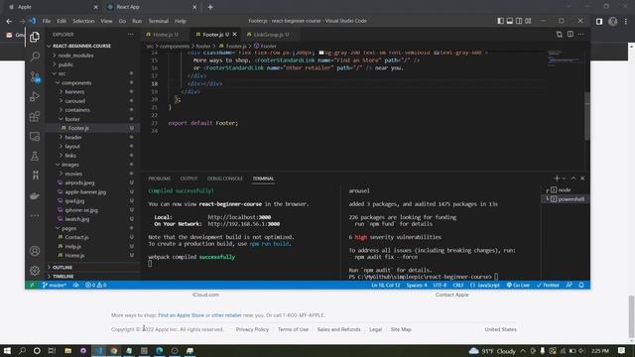Close the Footer.js editor tab
The height and width of the screenshot is (357, 635).
[x=235, y=35]
